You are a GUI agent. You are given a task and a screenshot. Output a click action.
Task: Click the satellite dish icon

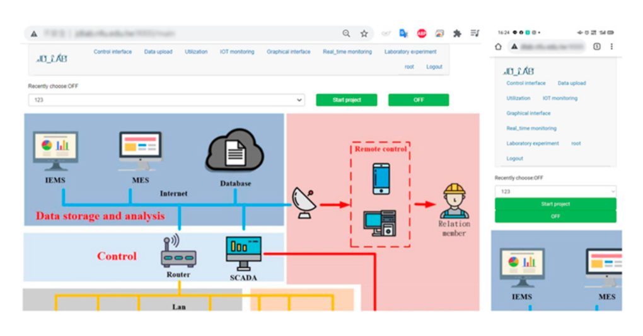click(x=304, y=204)
